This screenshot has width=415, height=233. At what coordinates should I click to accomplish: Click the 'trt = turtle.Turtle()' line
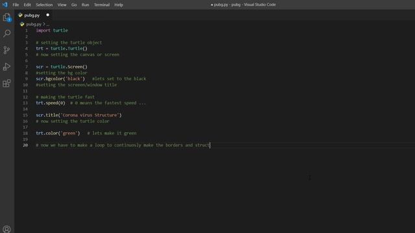pyautogui.click(x=62, y=49)
